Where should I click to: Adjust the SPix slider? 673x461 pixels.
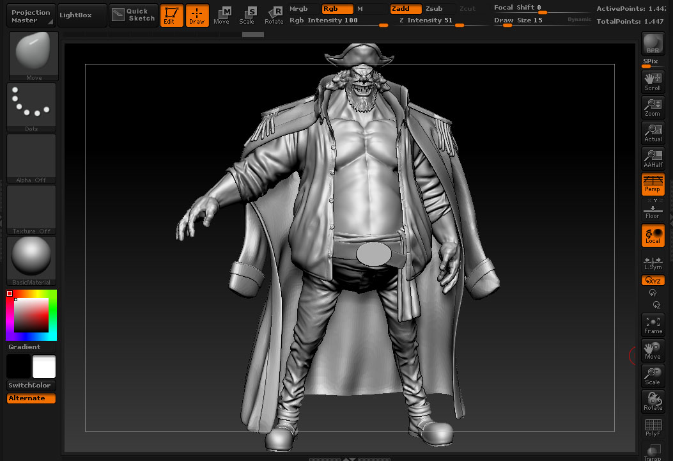click(653, 63)
